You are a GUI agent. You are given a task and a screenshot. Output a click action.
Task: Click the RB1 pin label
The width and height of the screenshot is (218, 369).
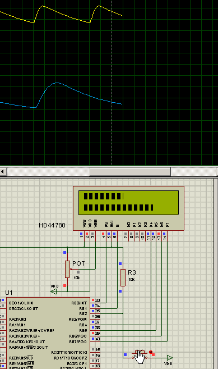[x=83, y=308]
